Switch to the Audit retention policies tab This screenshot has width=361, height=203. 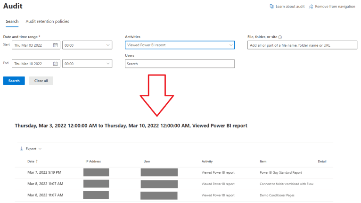(47, 21)
